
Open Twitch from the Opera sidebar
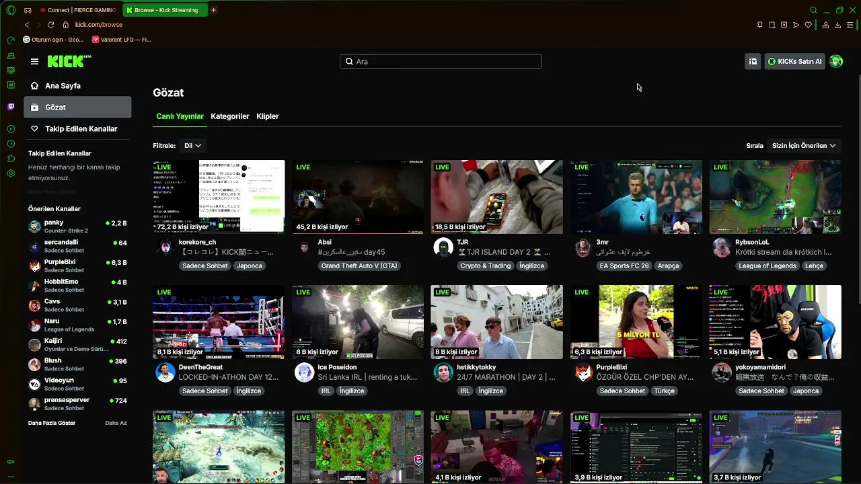(x=11, y=107)
